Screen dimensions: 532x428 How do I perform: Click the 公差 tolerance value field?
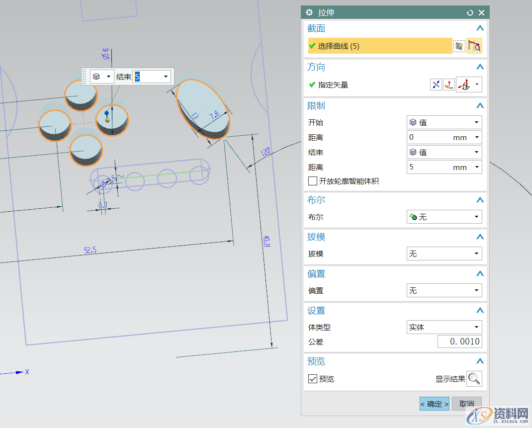tap(459, 342)
